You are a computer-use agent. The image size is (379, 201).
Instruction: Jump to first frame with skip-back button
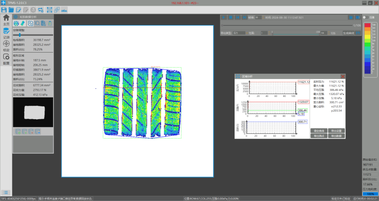238,17
